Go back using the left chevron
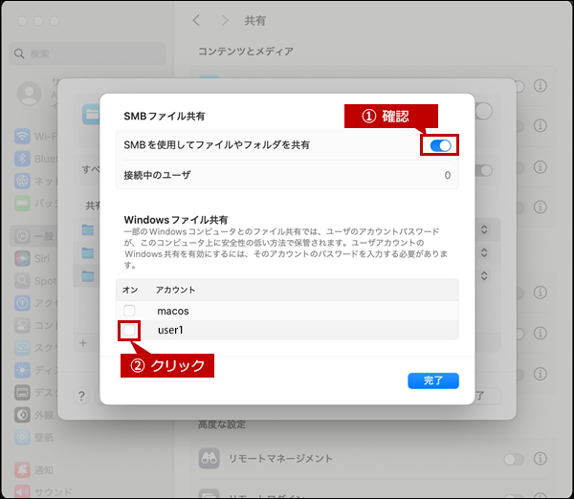This screenshot has width=574, height=499. pyautogui.click(x=196, y=20)
